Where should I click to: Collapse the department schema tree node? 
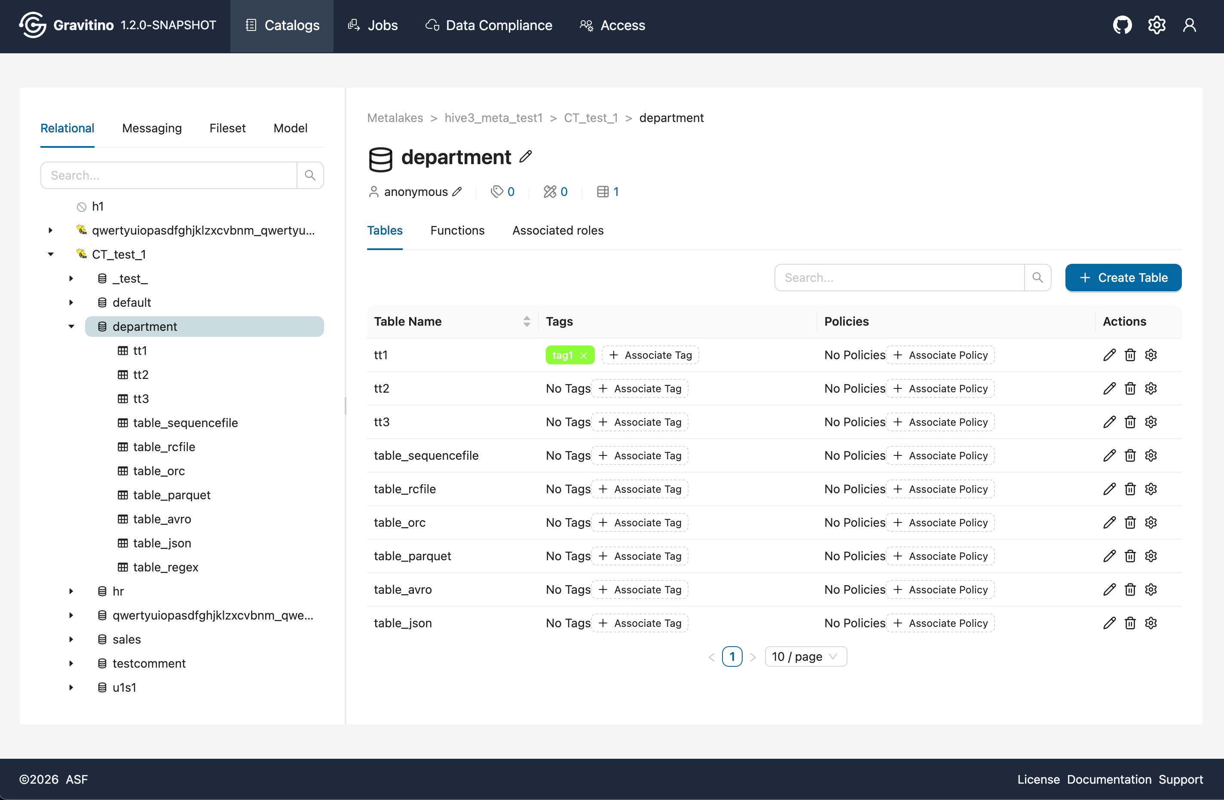pos(71,327)
